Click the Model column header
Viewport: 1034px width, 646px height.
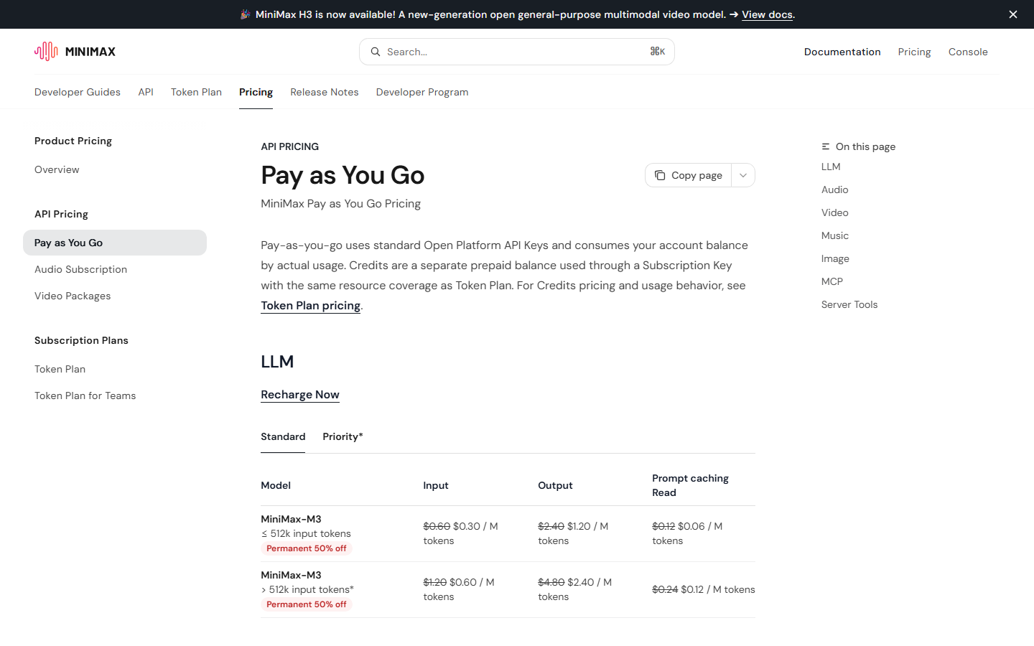(276, 485)
